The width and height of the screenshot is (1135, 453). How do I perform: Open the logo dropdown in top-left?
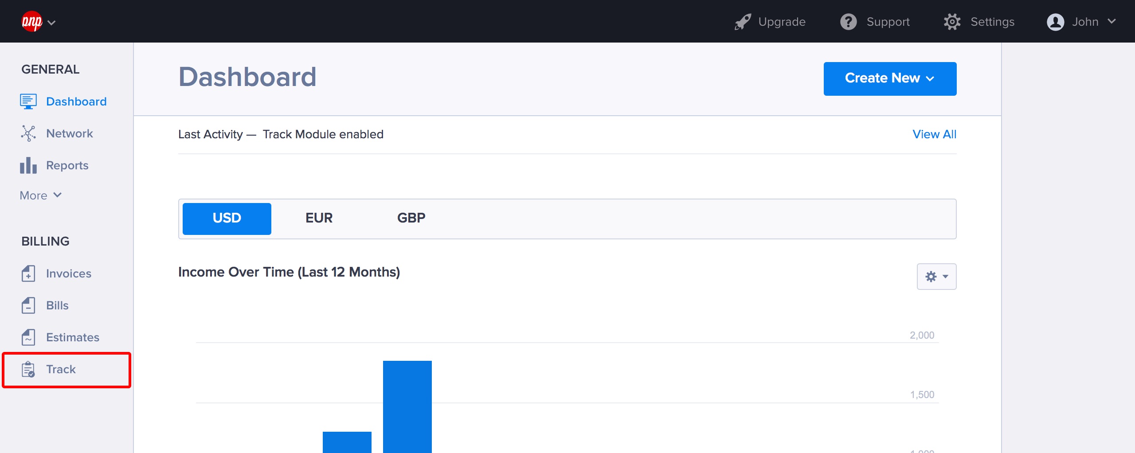click(39, 22)
